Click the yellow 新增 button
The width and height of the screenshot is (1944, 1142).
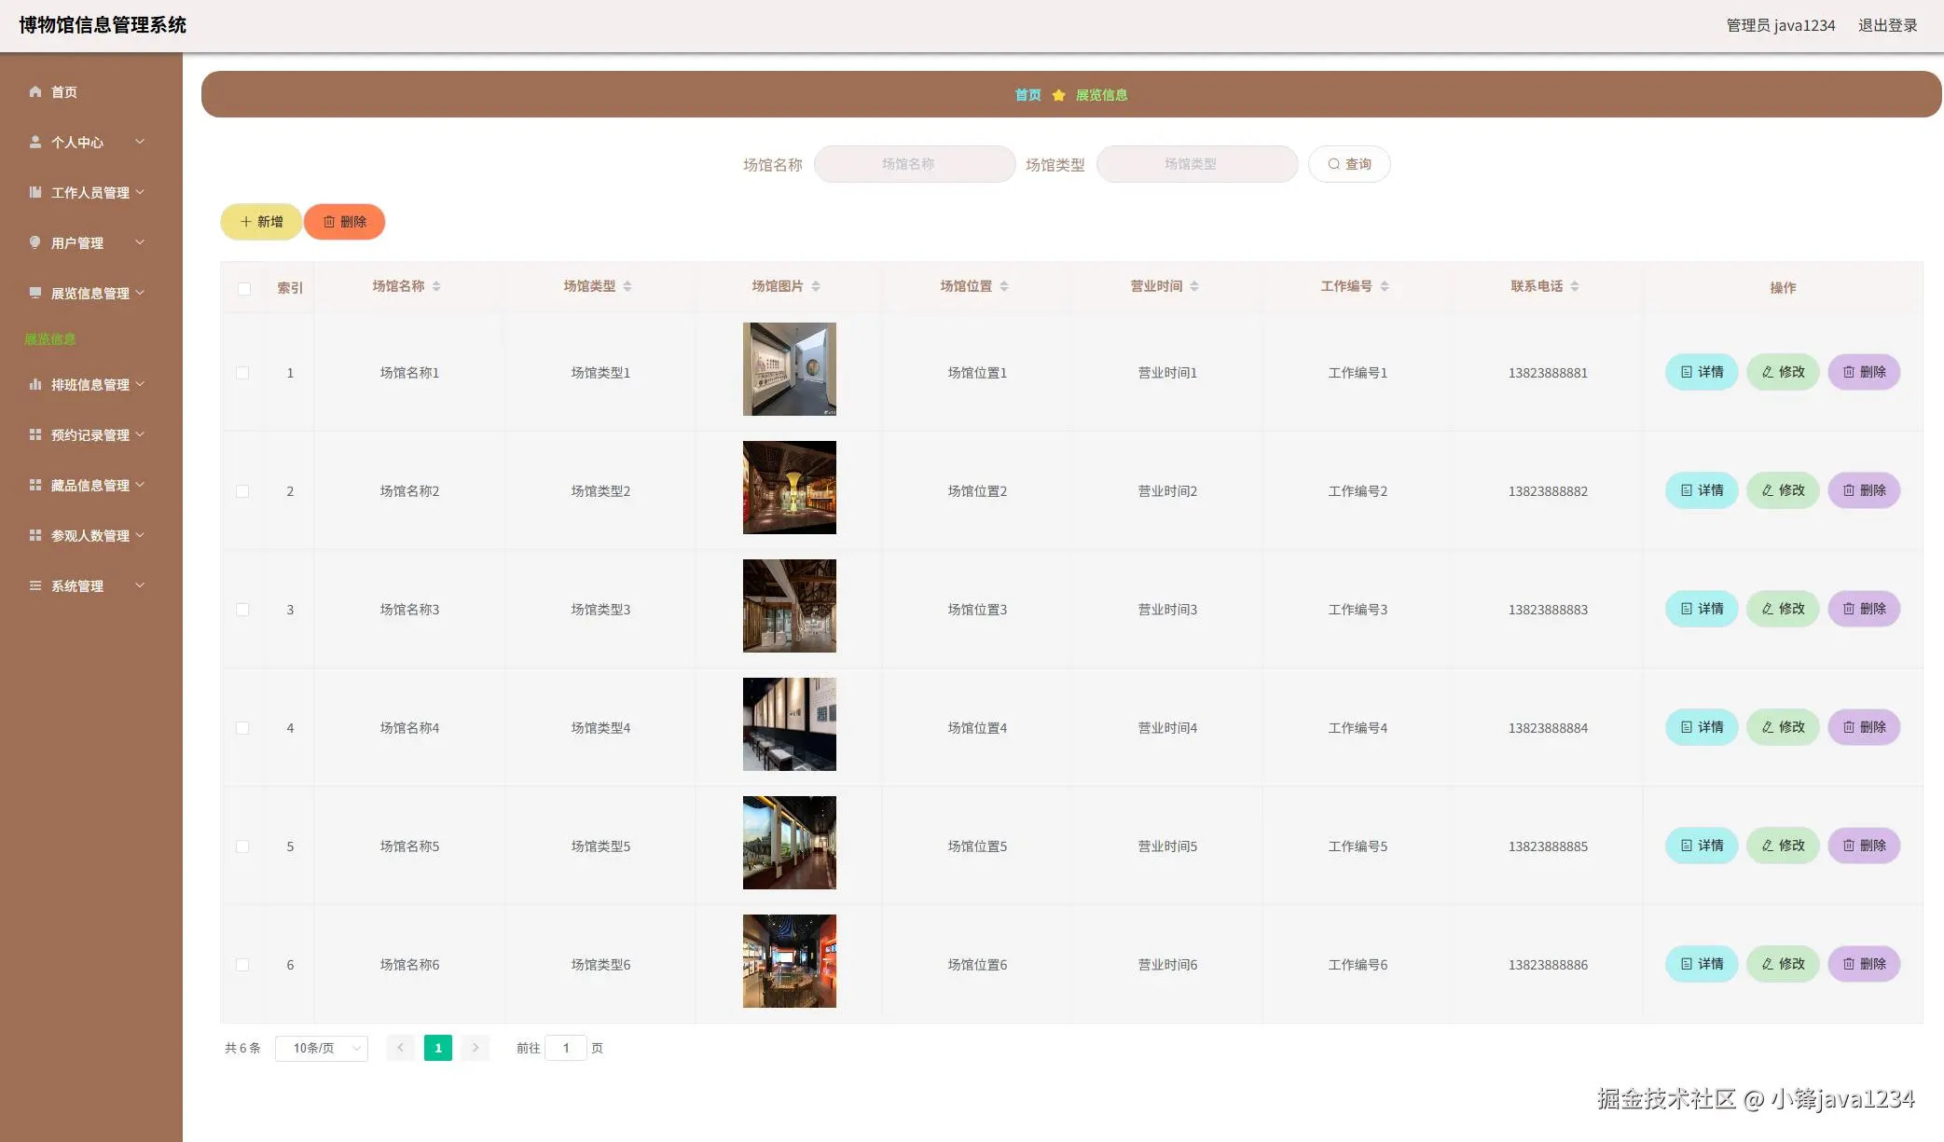tap(261, 222)
